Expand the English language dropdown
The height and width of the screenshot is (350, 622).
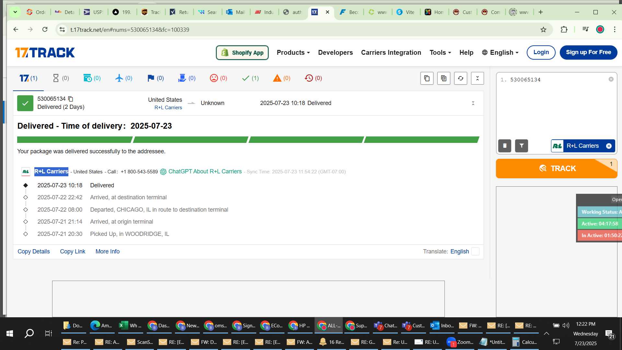pos(500,52)
